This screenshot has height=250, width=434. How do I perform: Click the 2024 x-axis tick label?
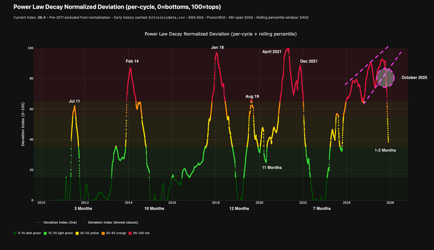pyautogui.click(x=347, y=203)
